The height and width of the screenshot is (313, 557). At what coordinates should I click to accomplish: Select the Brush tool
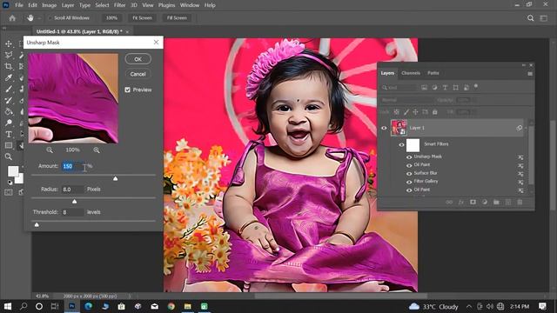[x=9, y=89]
